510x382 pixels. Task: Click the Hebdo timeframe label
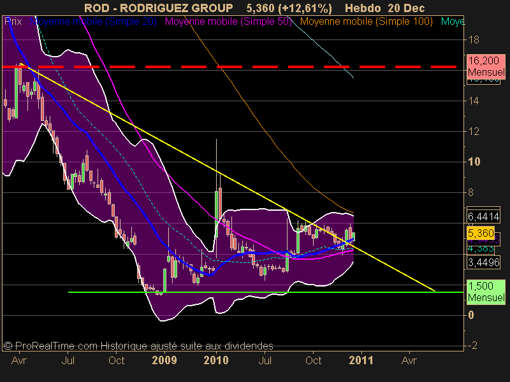click(364, 8)
